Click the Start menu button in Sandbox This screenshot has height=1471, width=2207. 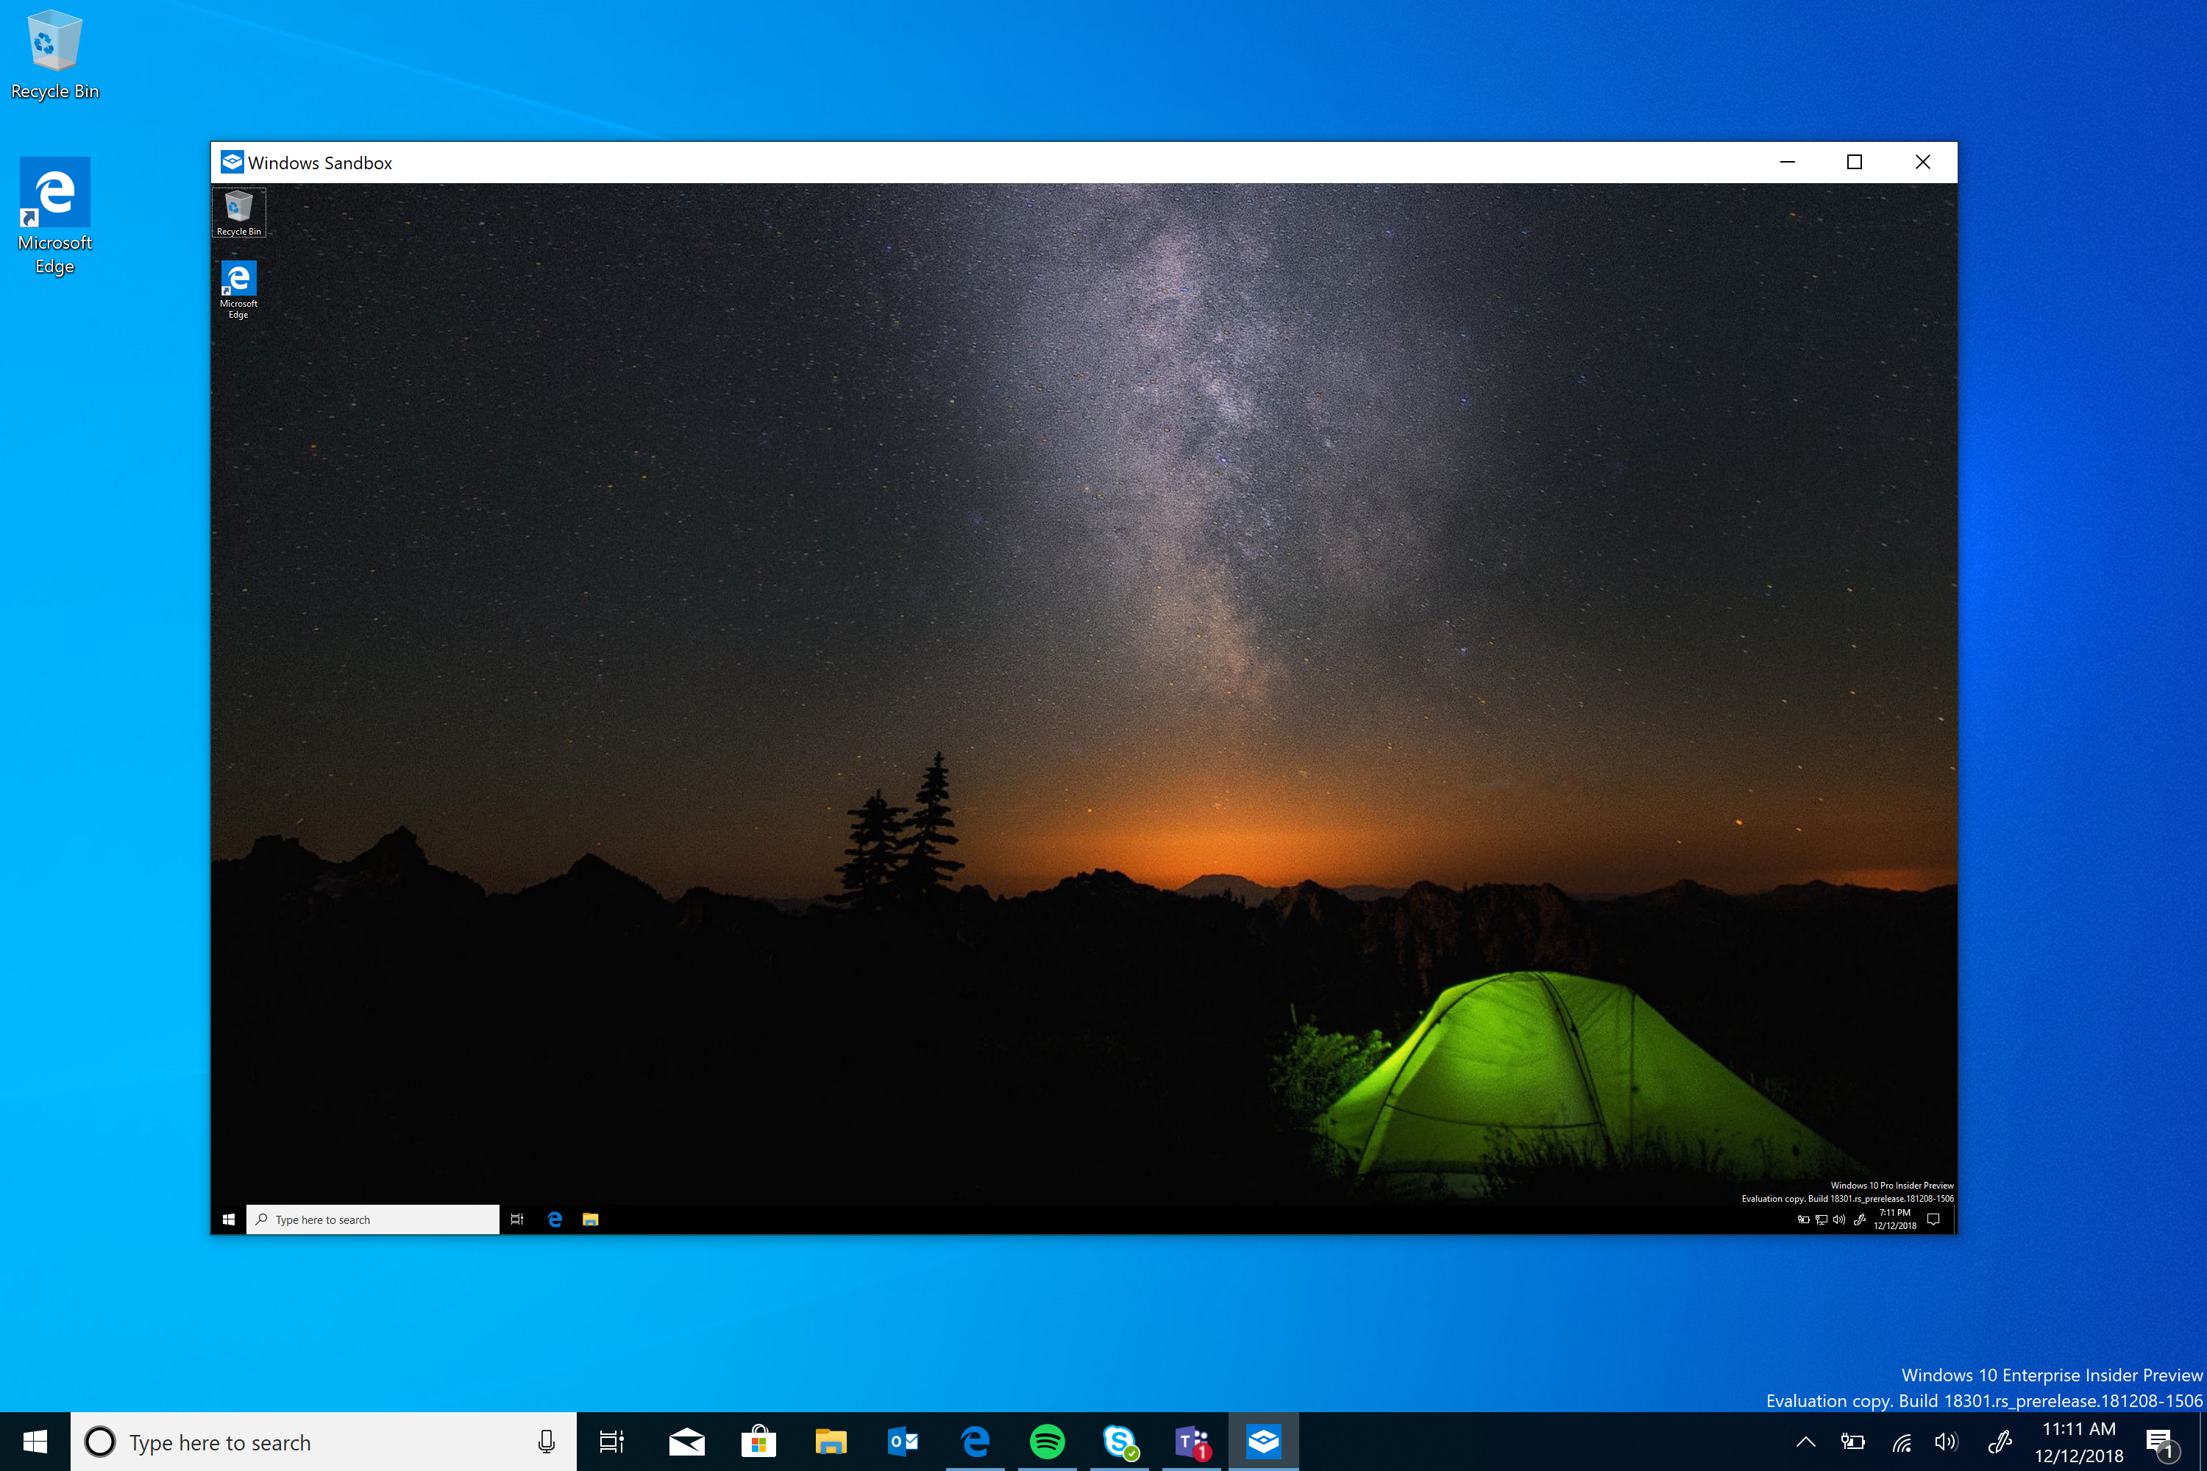tap(230, 1218)
